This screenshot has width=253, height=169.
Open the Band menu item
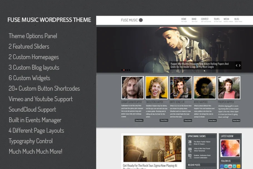(194, 20)
